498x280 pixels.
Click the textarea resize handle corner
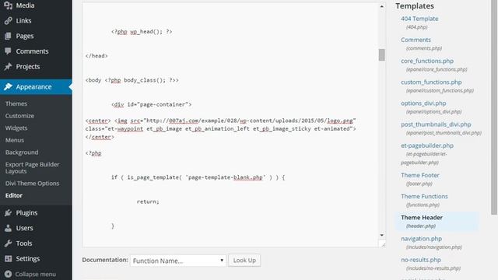382,244
